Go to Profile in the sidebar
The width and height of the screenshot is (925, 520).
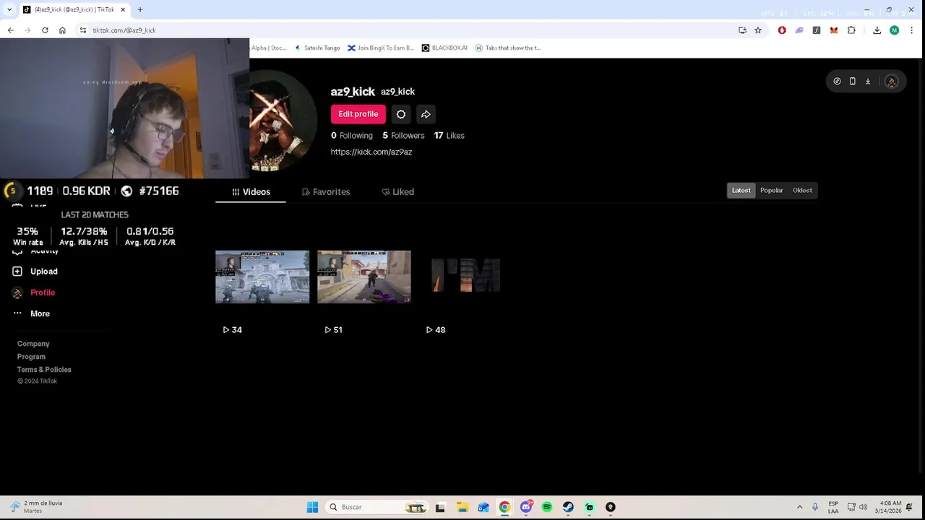34,292
